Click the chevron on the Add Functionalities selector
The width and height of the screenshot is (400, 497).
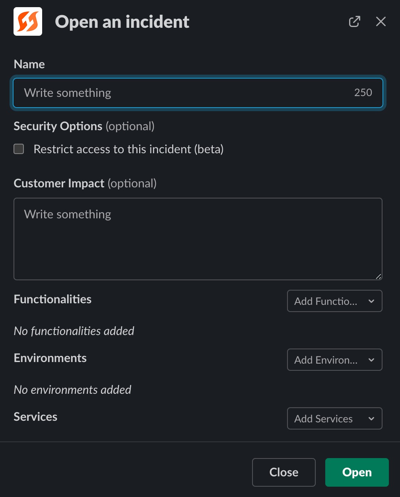[x=371, y=301]
